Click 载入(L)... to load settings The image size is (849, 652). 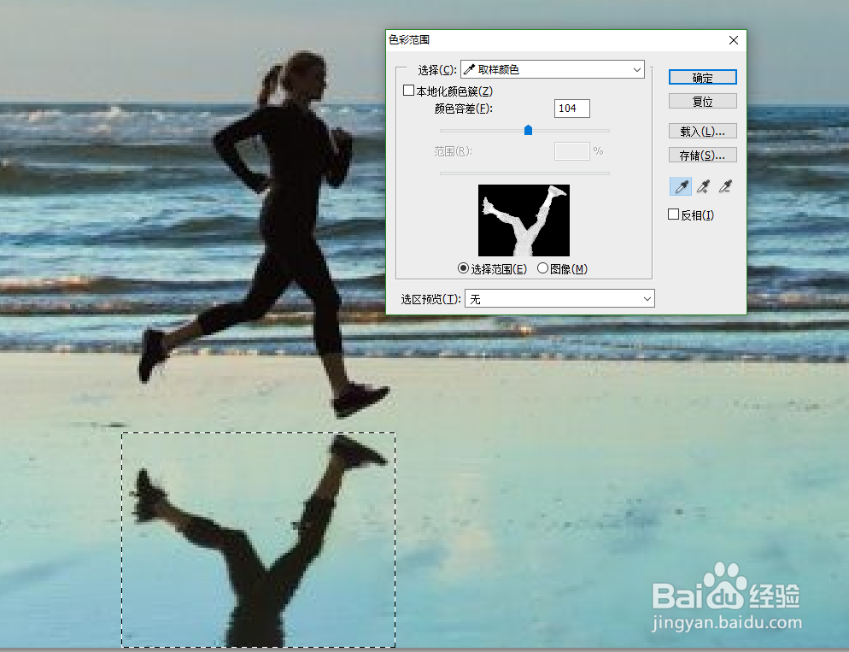point(703,131)
